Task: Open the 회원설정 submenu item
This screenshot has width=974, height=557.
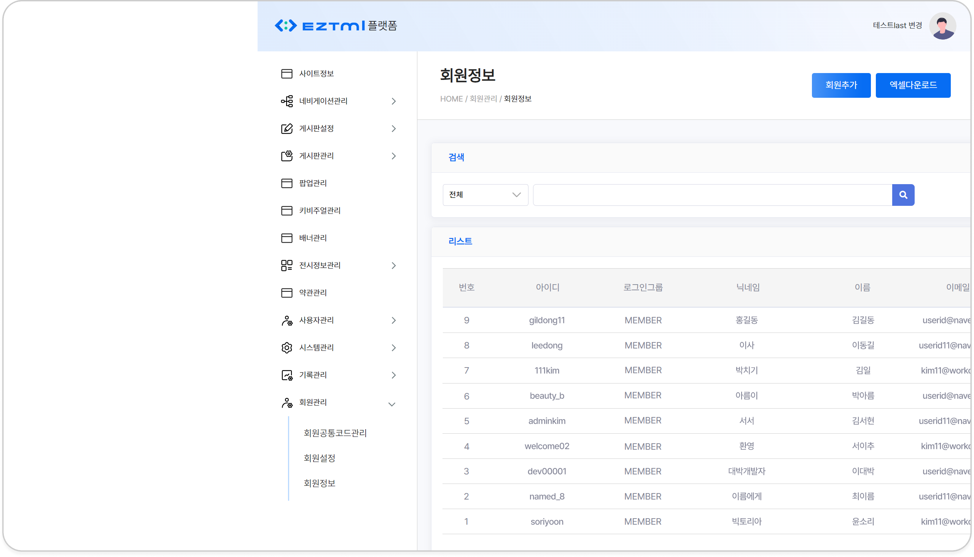Action: click(x=320, y=458)
